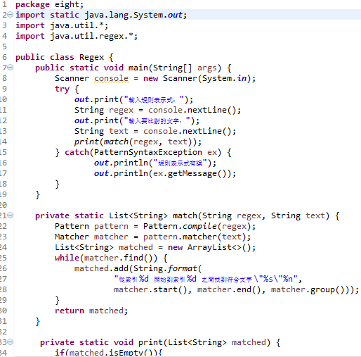361x357 pixels.
Task: Click 'matcher.group()' on line 28
Action: point(308,289)
